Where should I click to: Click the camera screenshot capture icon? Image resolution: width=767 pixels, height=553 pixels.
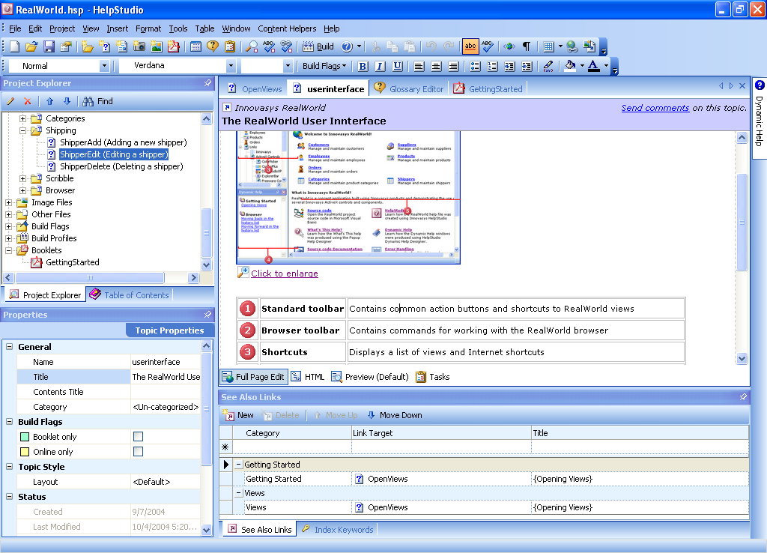coord(139,46)
